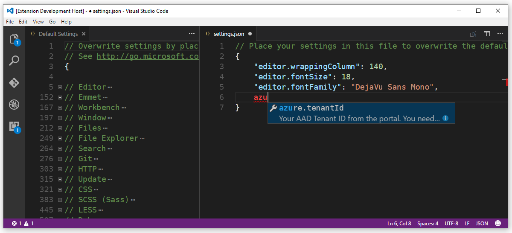This screenshot has height=233, width=512.
Task: Change language mode JSON in status bar
Action: click(x=482, y=223)
